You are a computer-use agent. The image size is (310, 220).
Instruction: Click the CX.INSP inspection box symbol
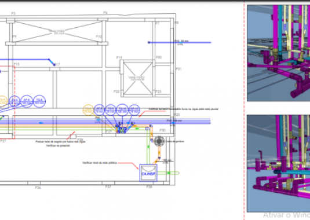click(148, 173)
